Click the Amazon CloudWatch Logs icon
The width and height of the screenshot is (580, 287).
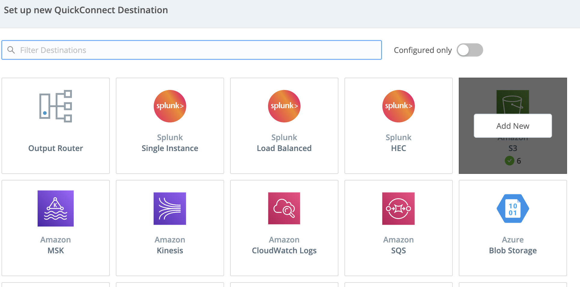[284, 208]
